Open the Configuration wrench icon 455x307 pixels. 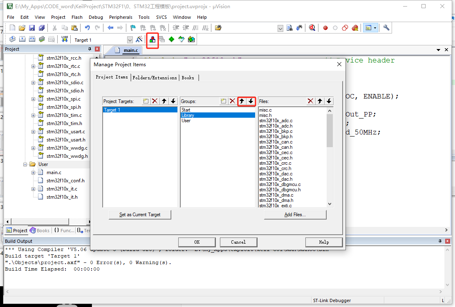tap(386, 28)
